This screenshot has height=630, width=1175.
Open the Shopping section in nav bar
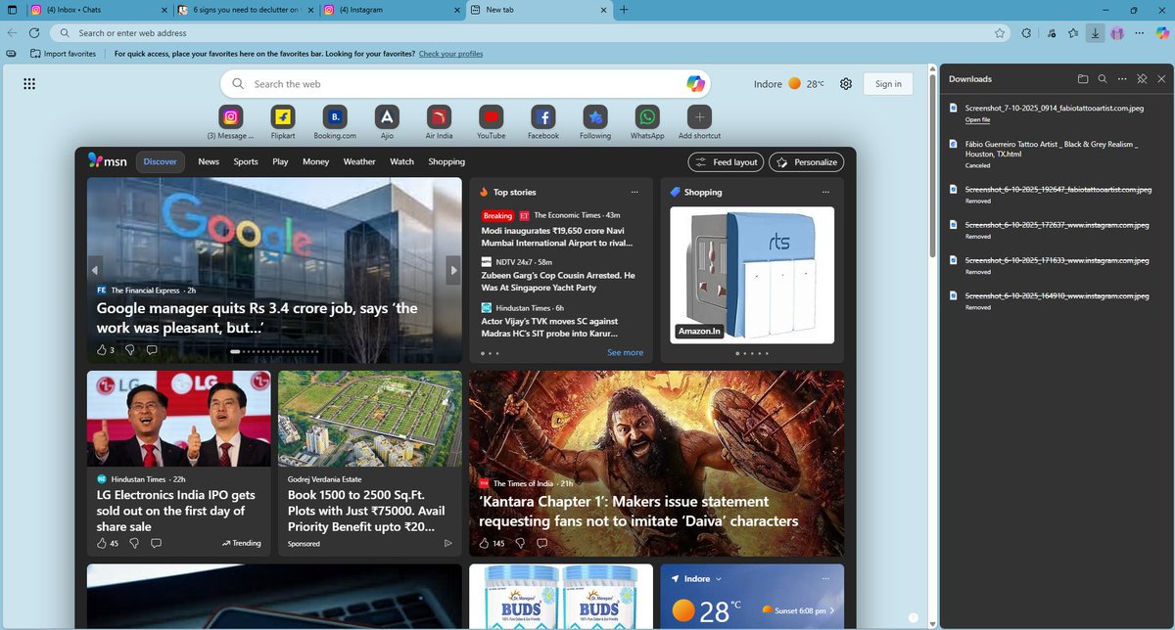pyautogui.click(x=446, y=161)
